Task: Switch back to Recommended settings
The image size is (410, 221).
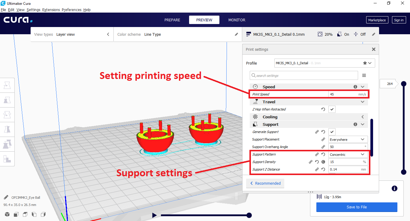Action: [265, 183]
